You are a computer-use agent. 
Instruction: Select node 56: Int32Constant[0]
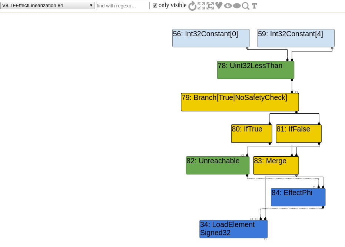click(x=211, y=38)
